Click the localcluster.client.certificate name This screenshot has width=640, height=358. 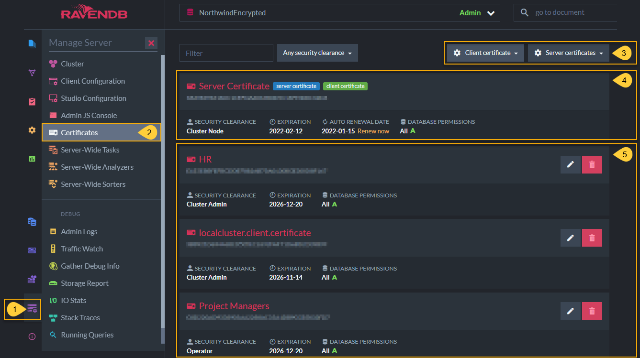(x=255, y=233)
